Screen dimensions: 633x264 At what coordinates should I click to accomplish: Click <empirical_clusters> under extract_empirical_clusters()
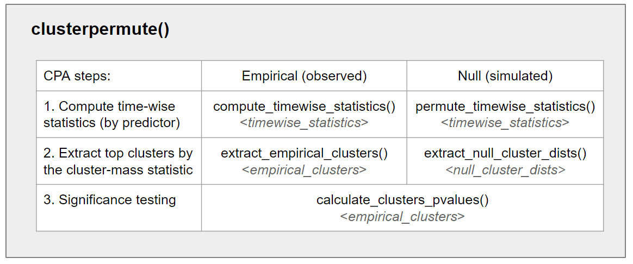click(x=304, y=170)
